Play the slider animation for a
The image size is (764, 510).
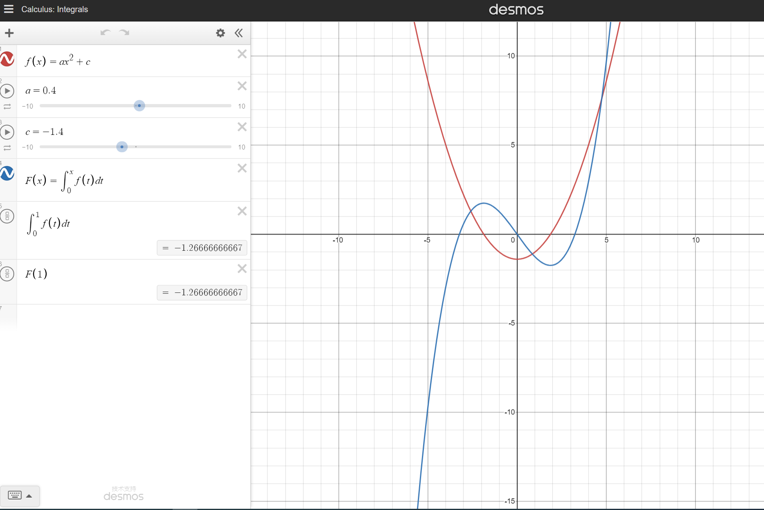point(7,91)
